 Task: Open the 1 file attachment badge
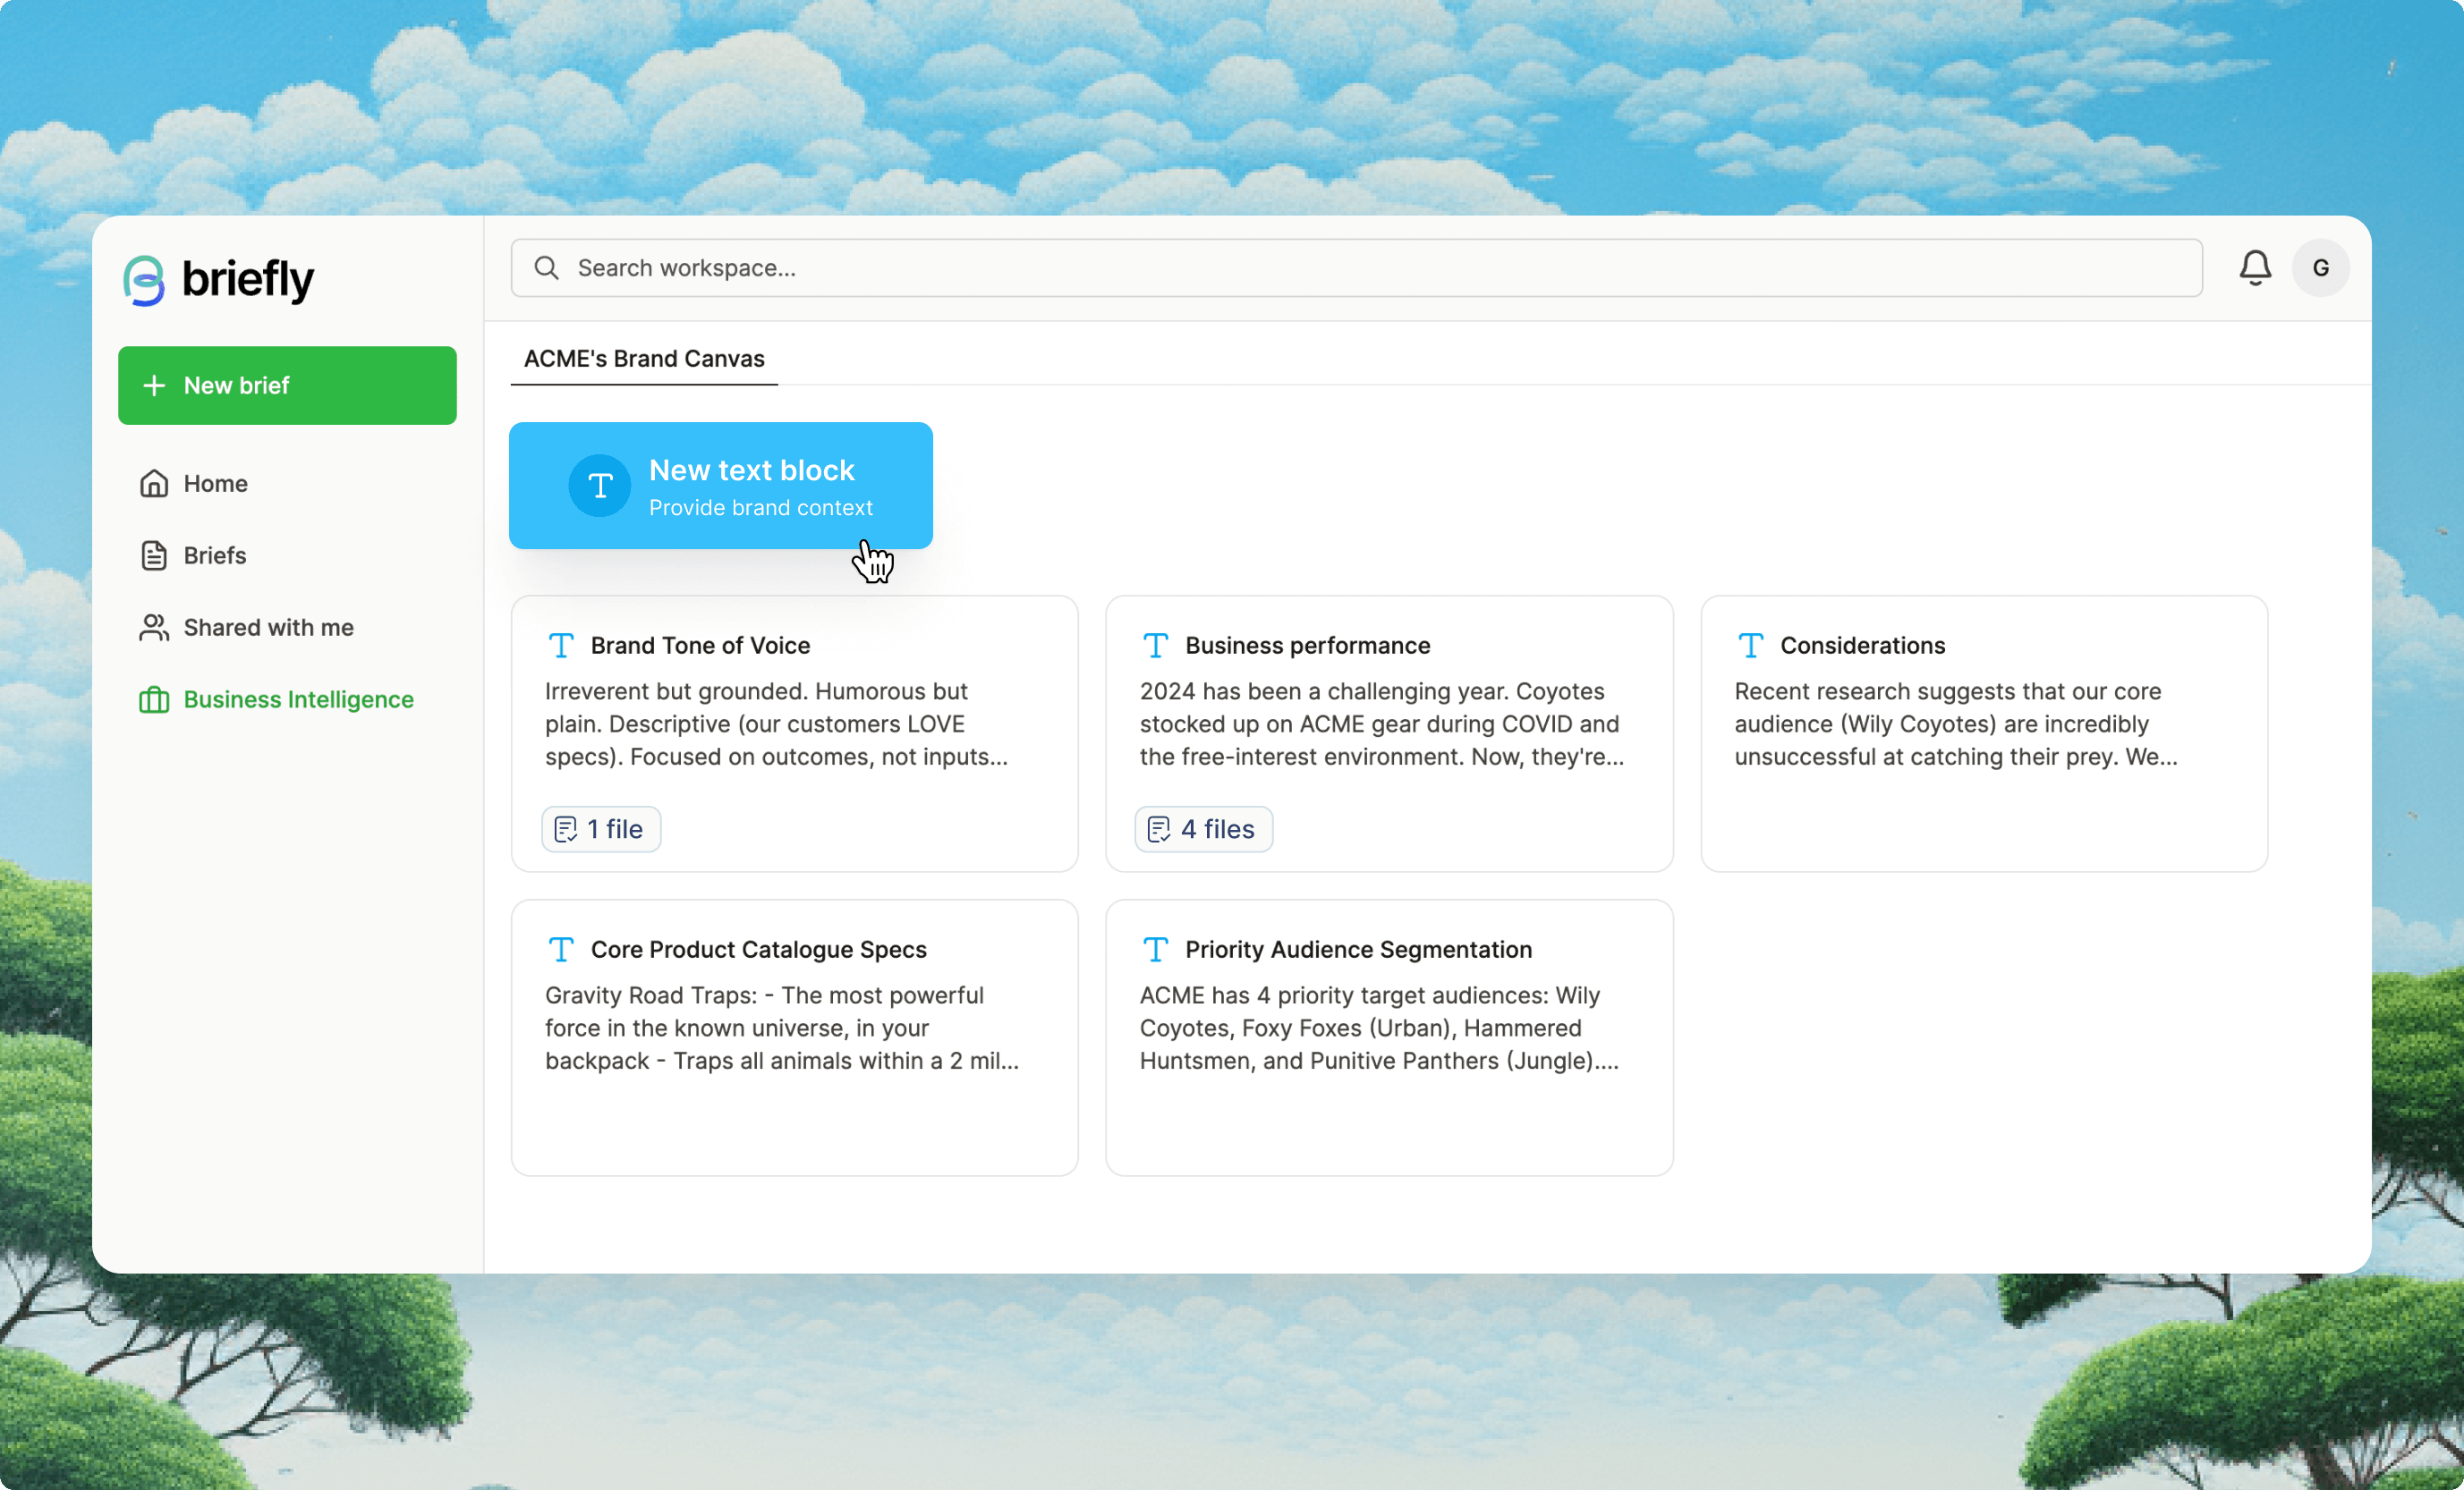pos(601,828)
